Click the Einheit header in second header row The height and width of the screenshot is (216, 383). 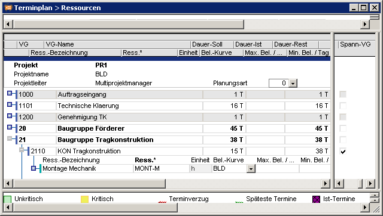pos(189,53)
